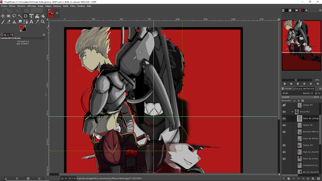Open the unit selector dropdown in status bar
This screenshot has width=322, height=181.
64,178
